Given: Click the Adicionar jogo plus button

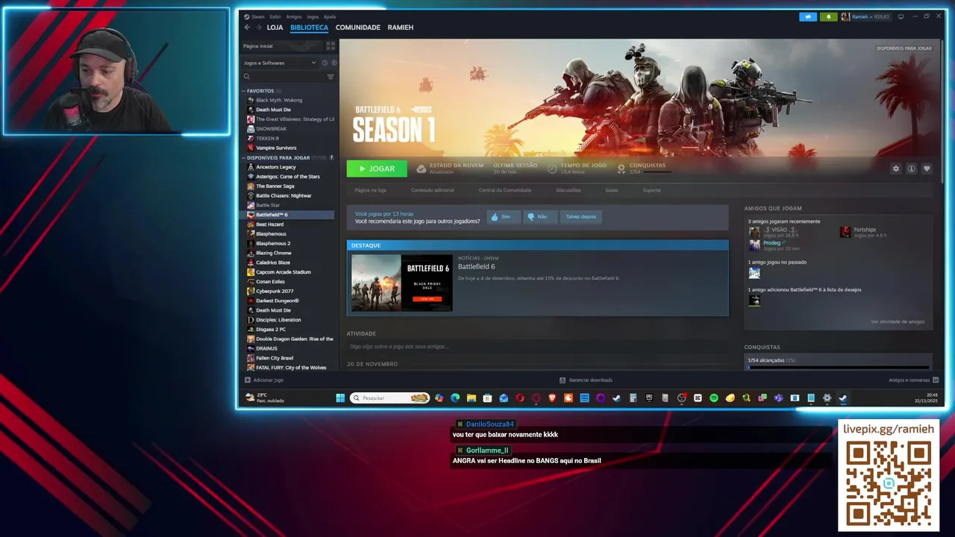Looking at the screenshot, I should [248, 380].
